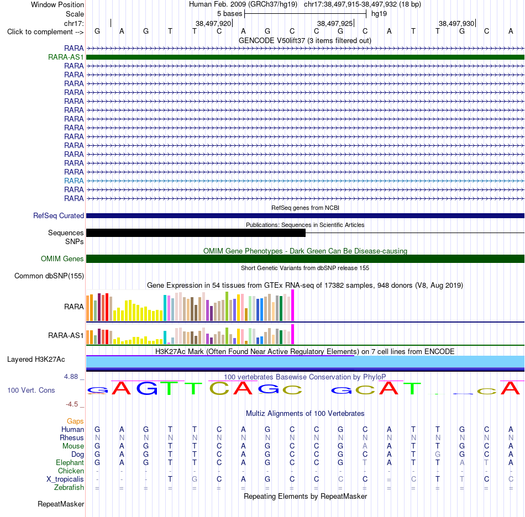The image size is (525, 517).
Task: Click the OMIM Genes track label
Action: (62, 258)
